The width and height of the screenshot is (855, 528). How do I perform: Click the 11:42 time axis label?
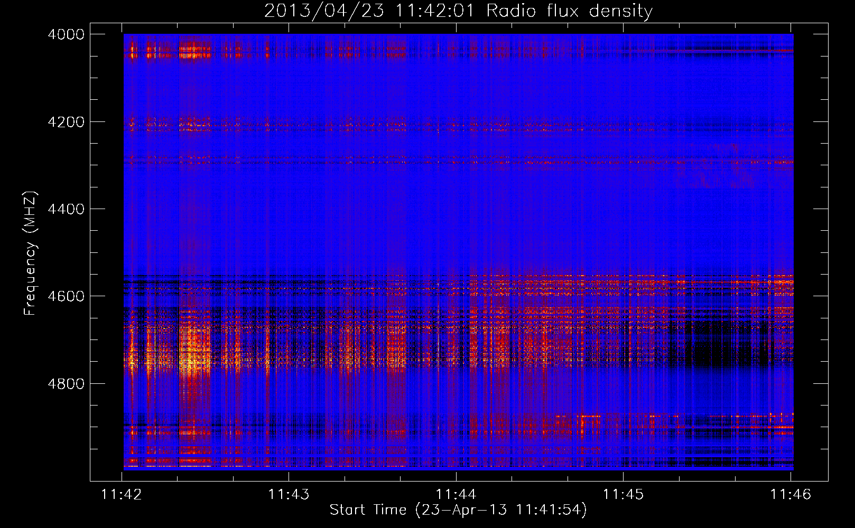pos(122,495)
